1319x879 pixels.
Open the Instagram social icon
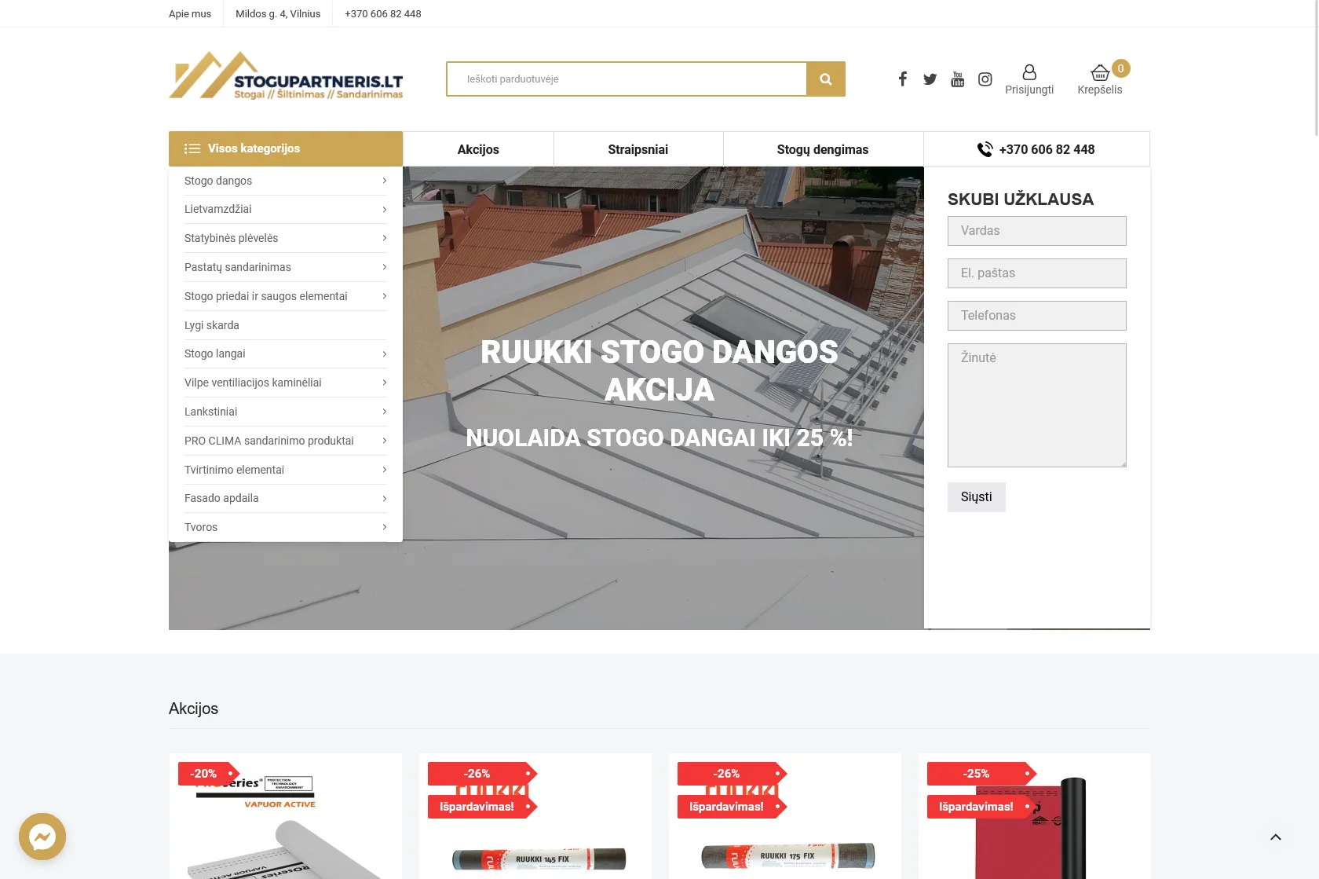(985, 79)
